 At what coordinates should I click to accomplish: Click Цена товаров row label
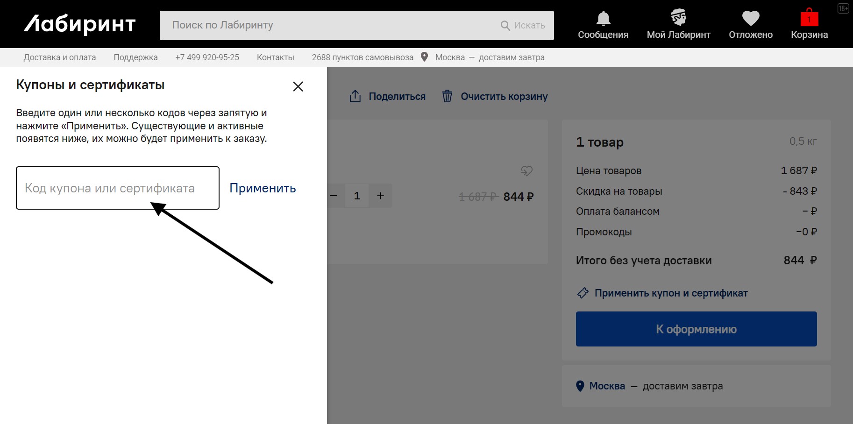pyautogui.click(x=609, y=171)
